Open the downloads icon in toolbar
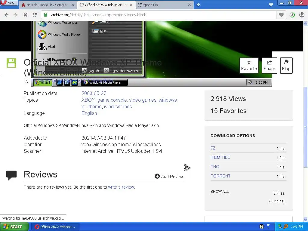308x231 pixels. [292, 15]
